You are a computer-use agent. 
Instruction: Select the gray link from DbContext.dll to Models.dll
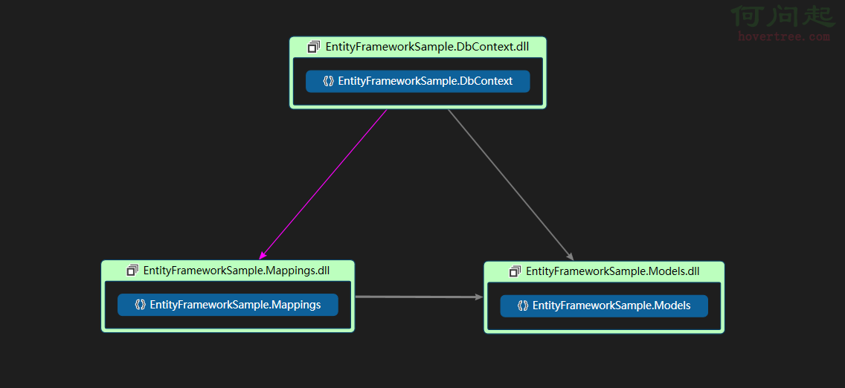510,184
